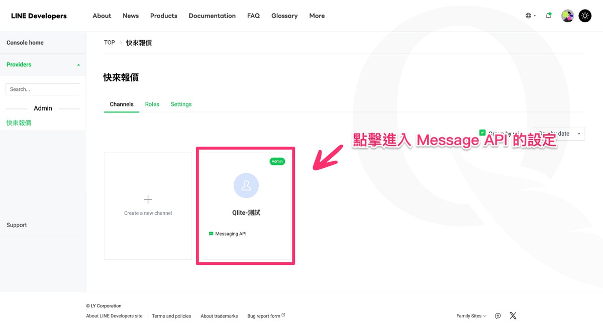The image size is (603, 330).
Task: Open About trademarks link
Action: tap(219, 316)
